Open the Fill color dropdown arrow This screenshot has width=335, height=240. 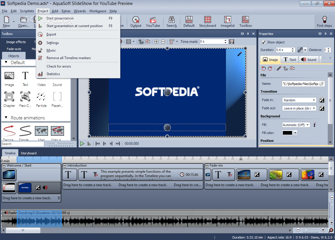coord(295,133)
